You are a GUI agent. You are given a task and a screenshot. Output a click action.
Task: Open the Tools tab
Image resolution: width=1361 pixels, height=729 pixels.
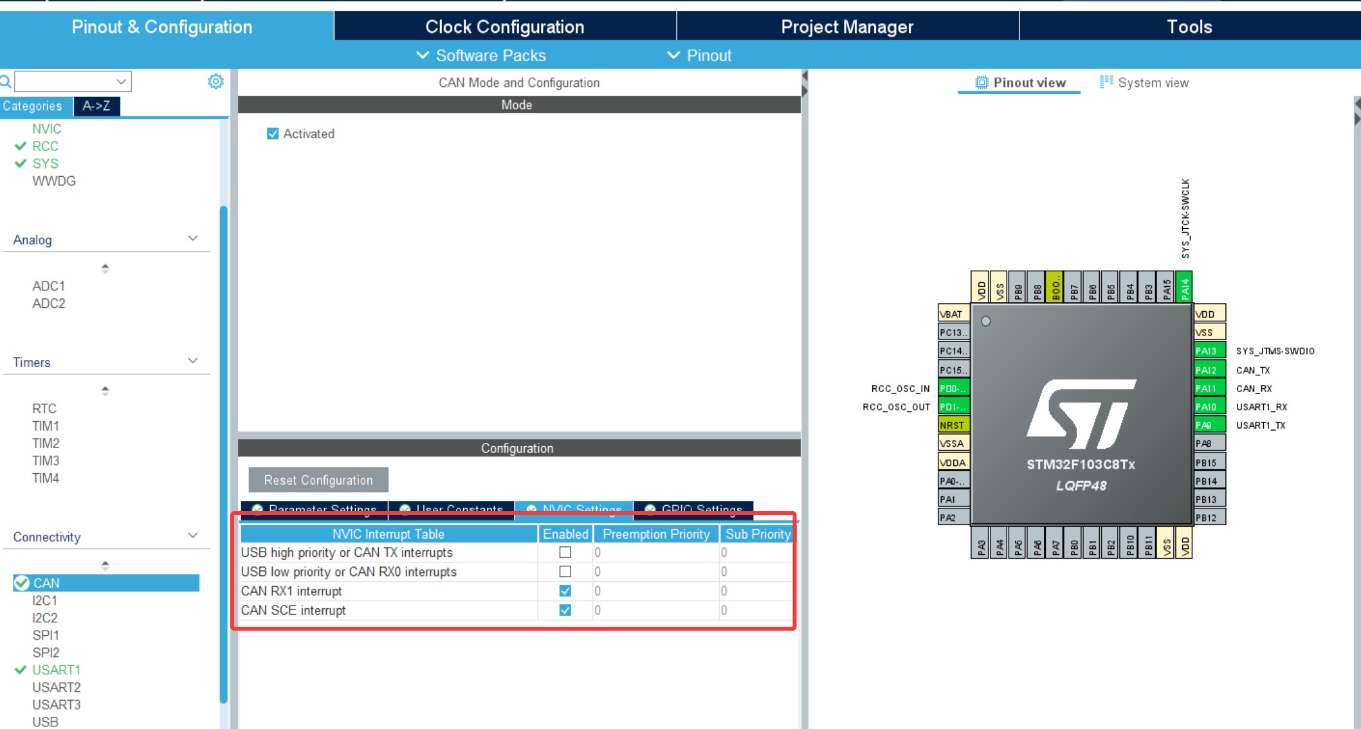click(x=1190, y=26)
